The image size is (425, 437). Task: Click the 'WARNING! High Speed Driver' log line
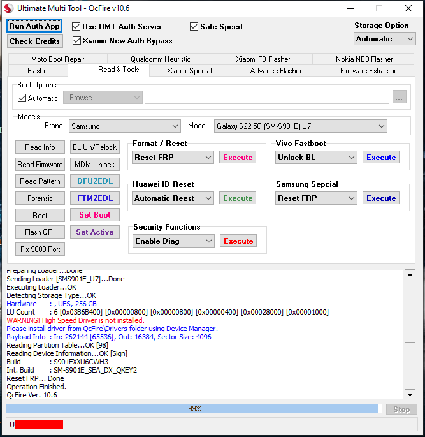[75, 320]
